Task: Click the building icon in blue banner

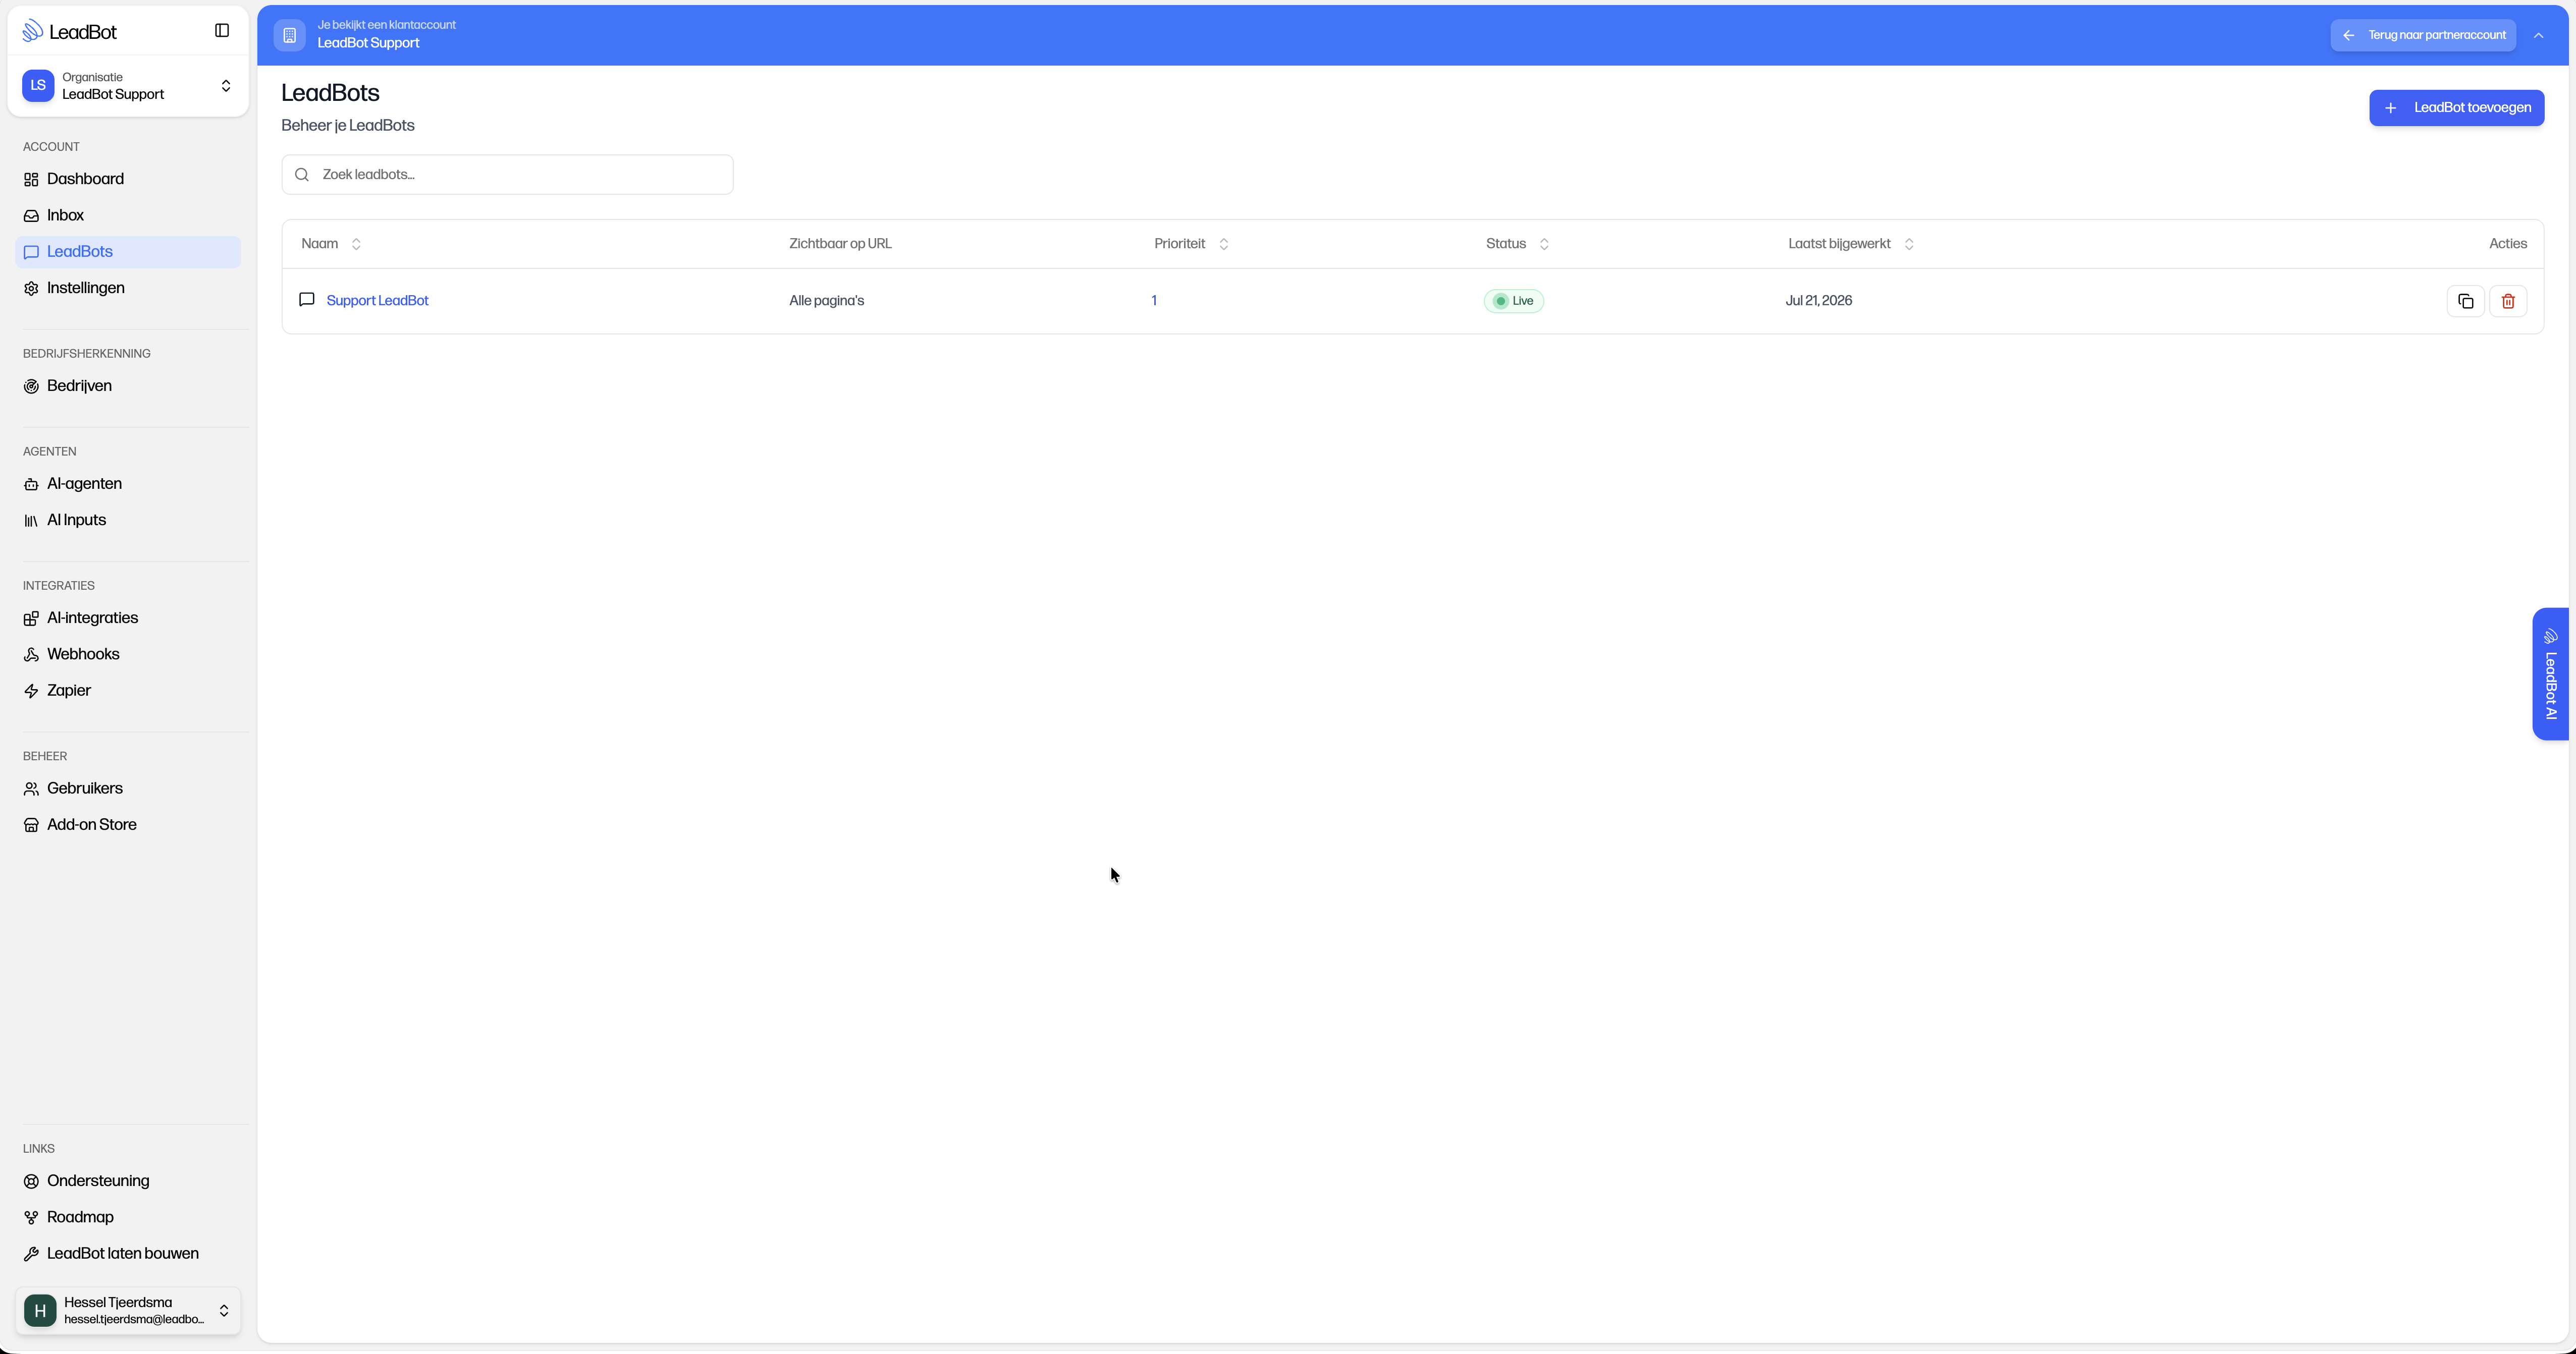Action: (290, 35)
